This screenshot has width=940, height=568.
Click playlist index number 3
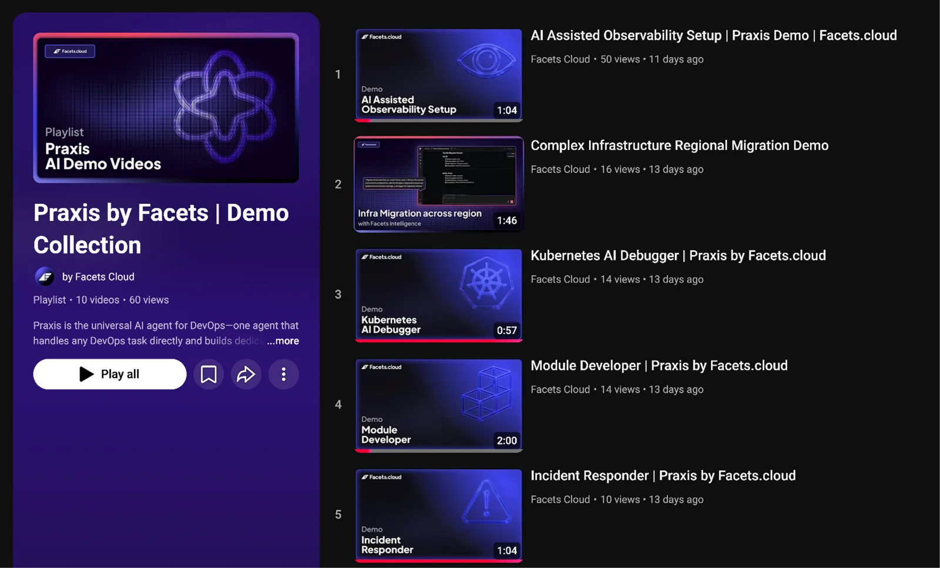tap(338, 295)
